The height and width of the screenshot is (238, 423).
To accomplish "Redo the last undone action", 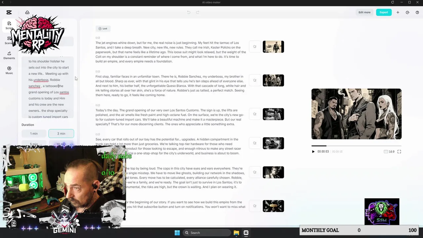I will click(x=198, y=12).
